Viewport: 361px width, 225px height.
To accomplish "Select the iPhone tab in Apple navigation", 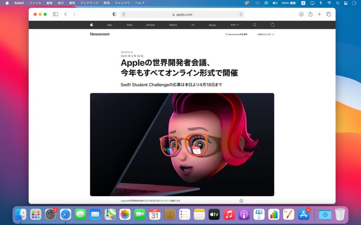I will (151, 25).
